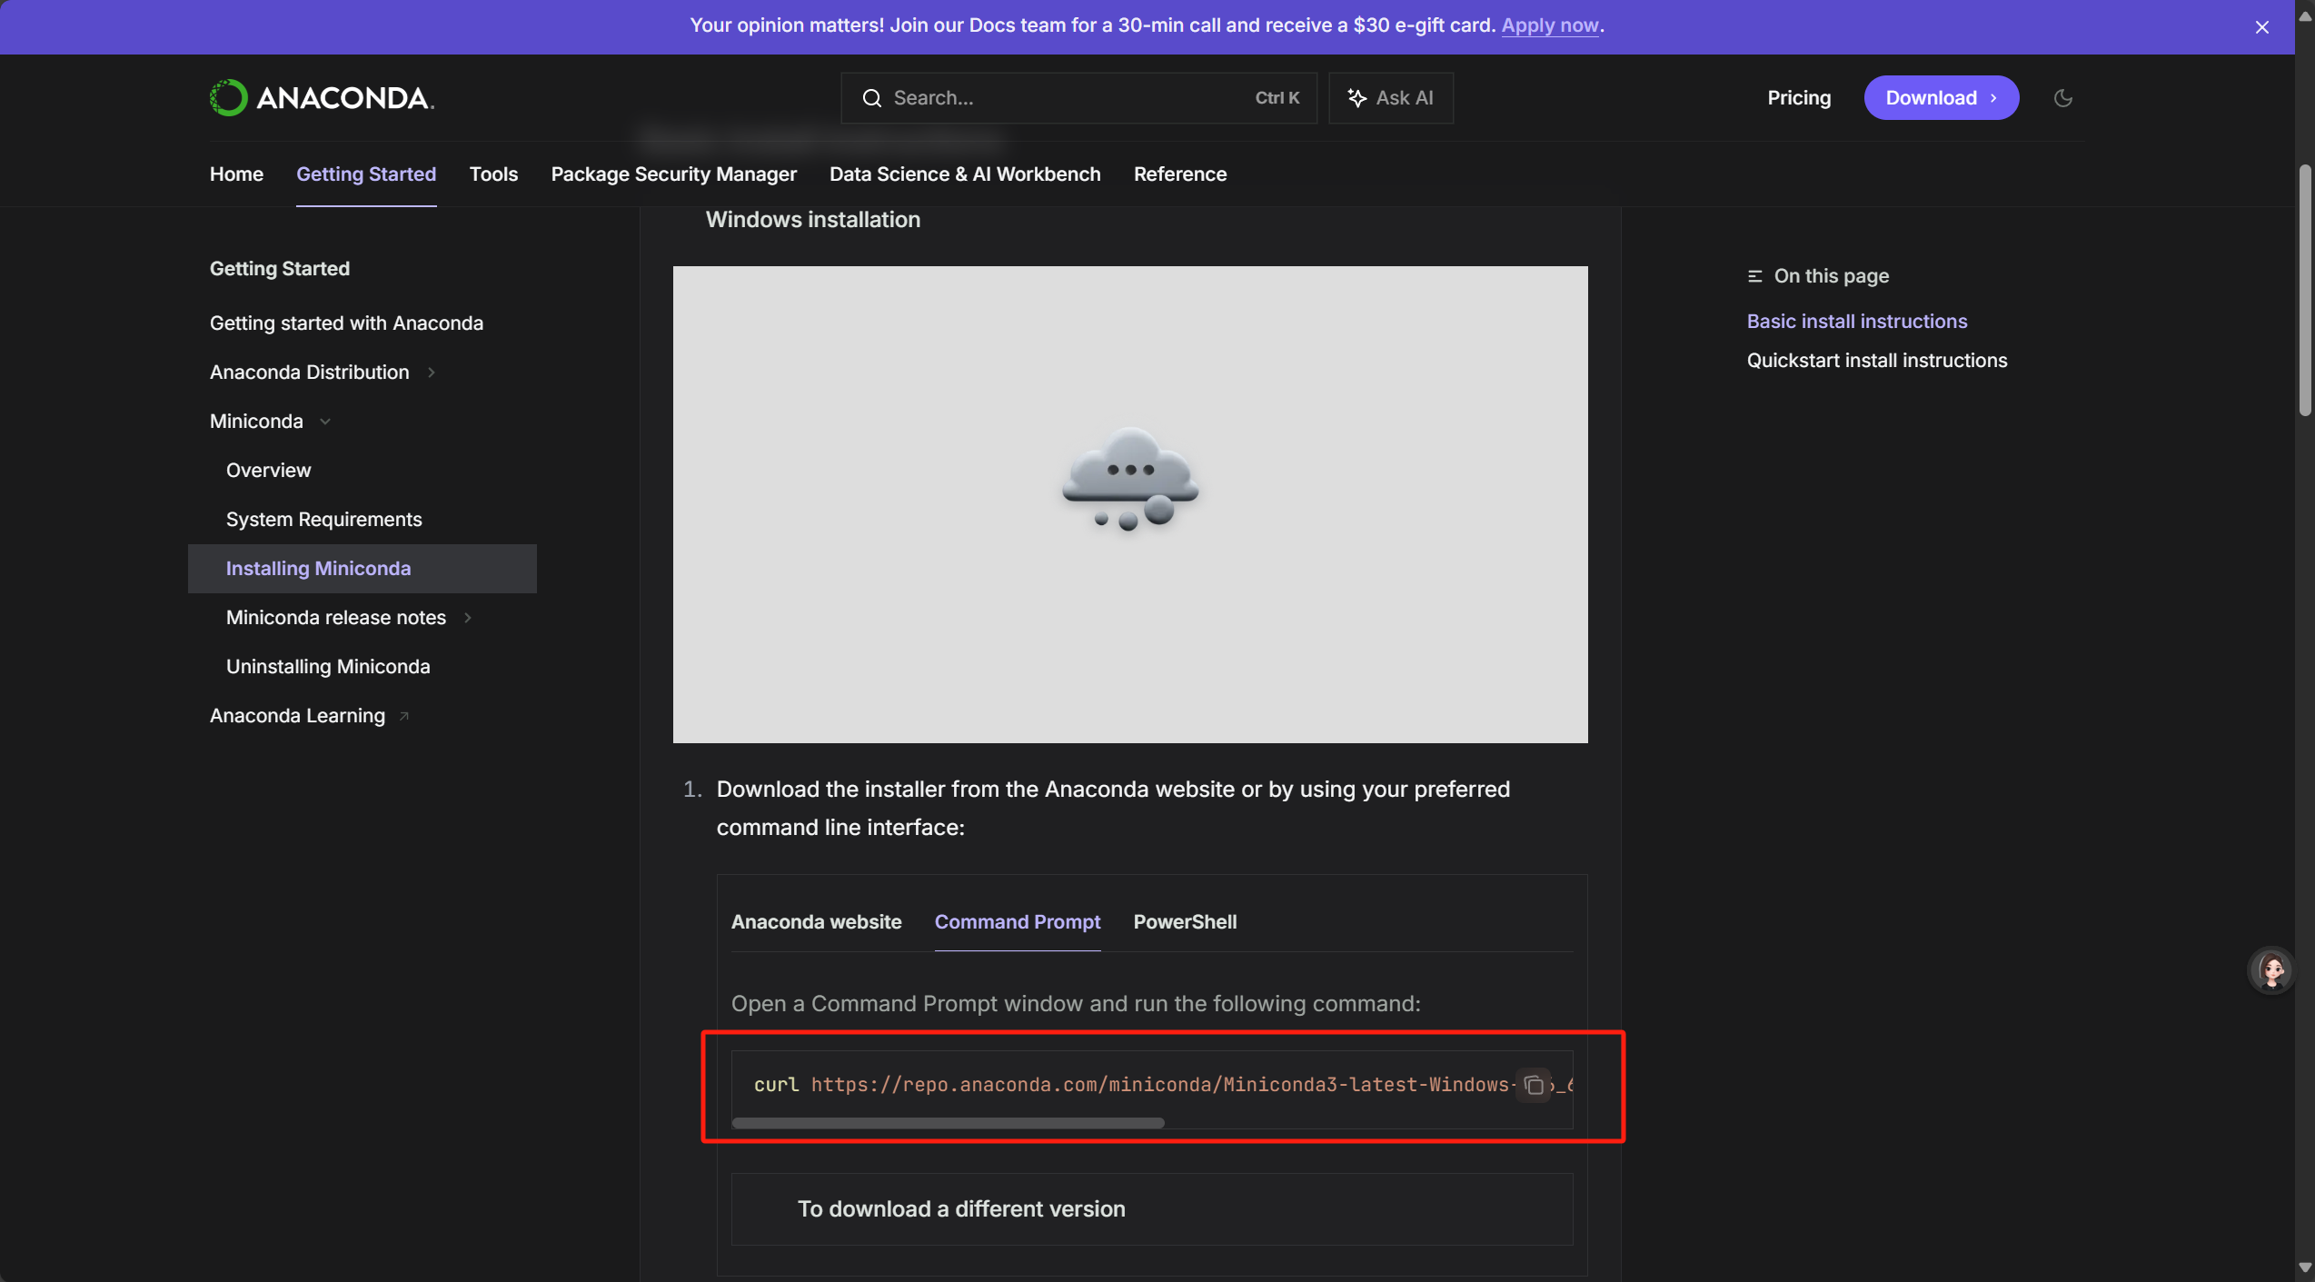This screenshot has height=1282, width=2315.
Task: Click the On this page list icon
Action: tap(1754, 276)
